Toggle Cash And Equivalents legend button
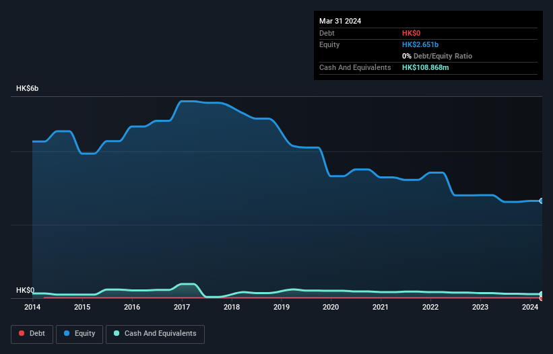Viewport: 553px width, 354px height. 155,334
